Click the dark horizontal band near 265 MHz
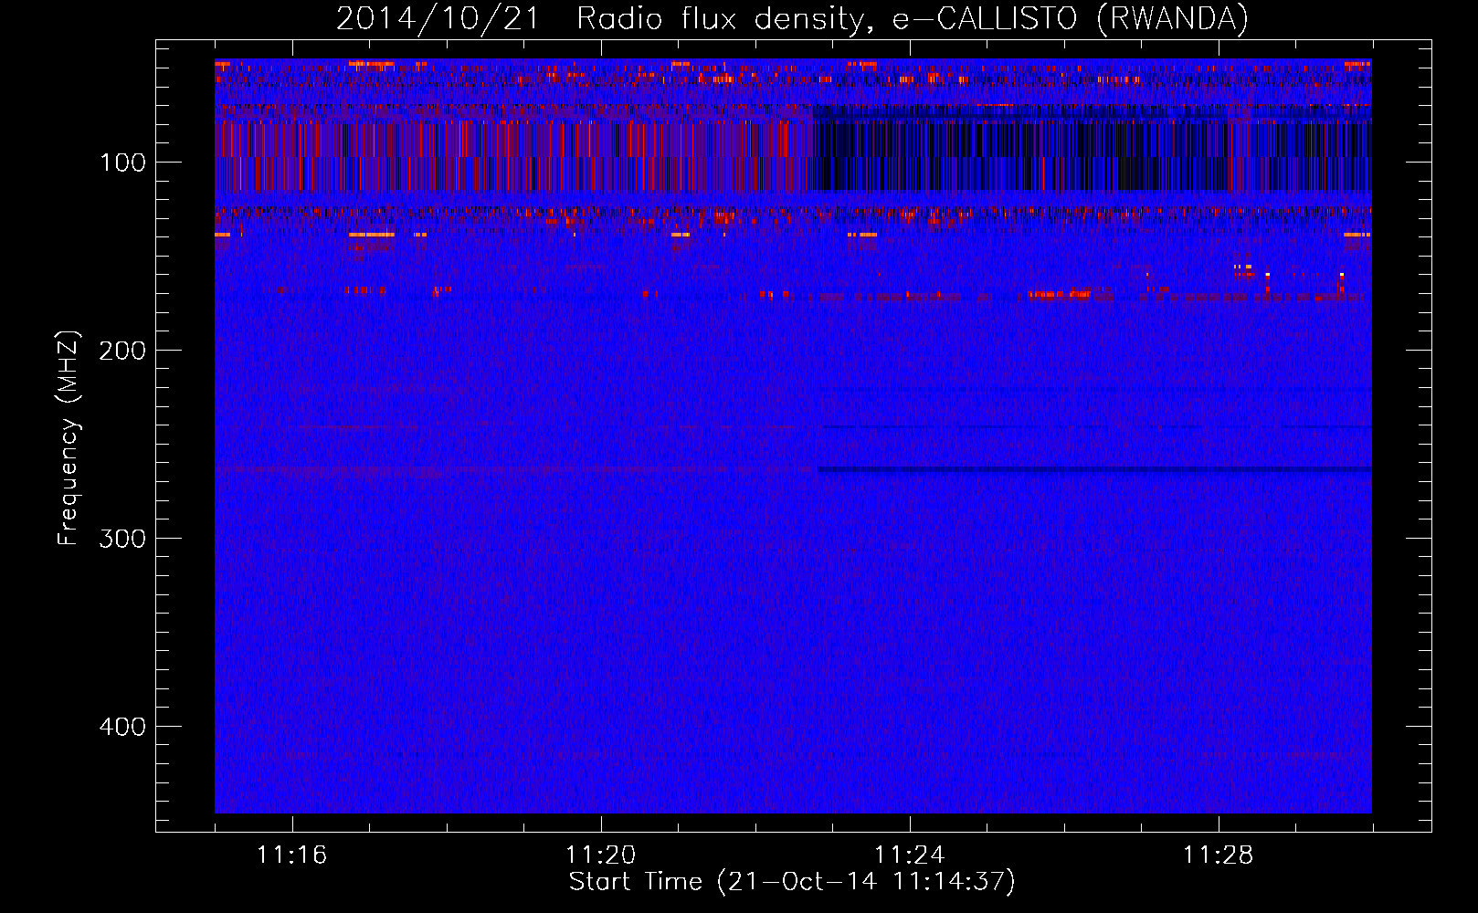 click(x=1094, y=470)
